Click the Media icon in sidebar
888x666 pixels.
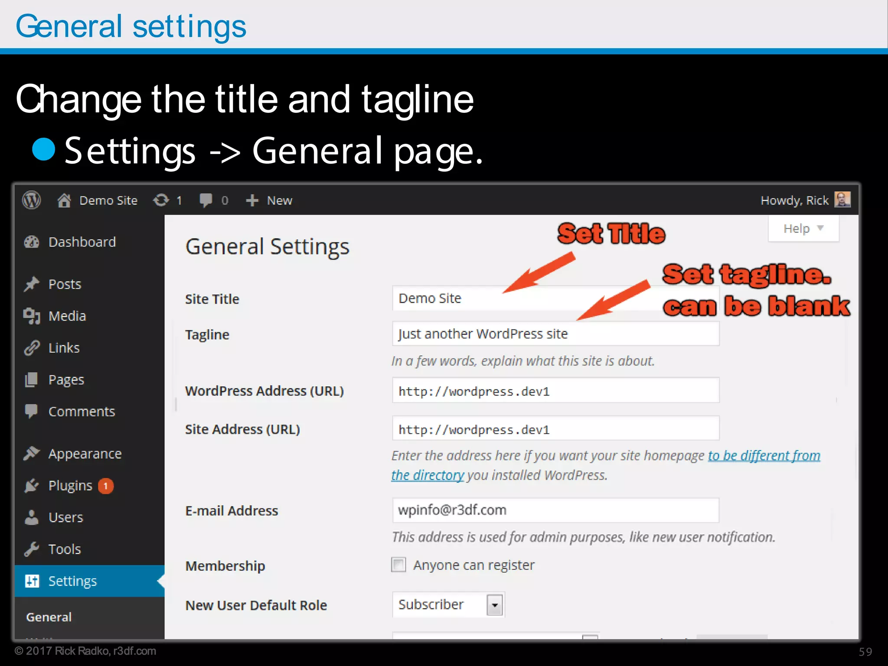coord(32,316)
